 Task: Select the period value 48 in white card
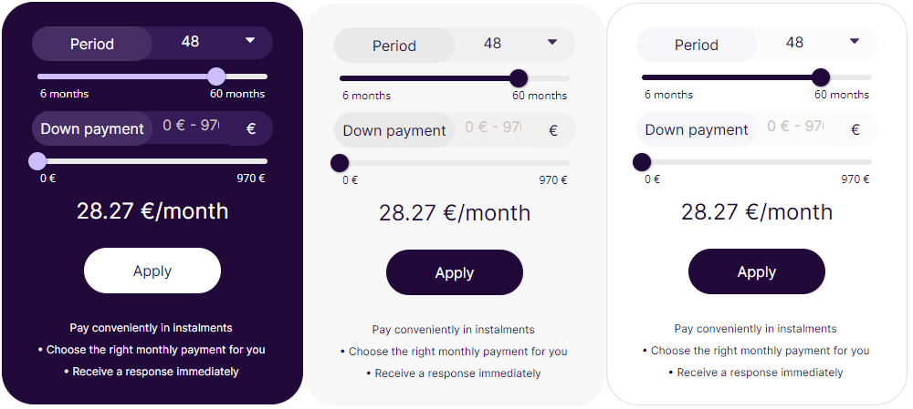795,43
